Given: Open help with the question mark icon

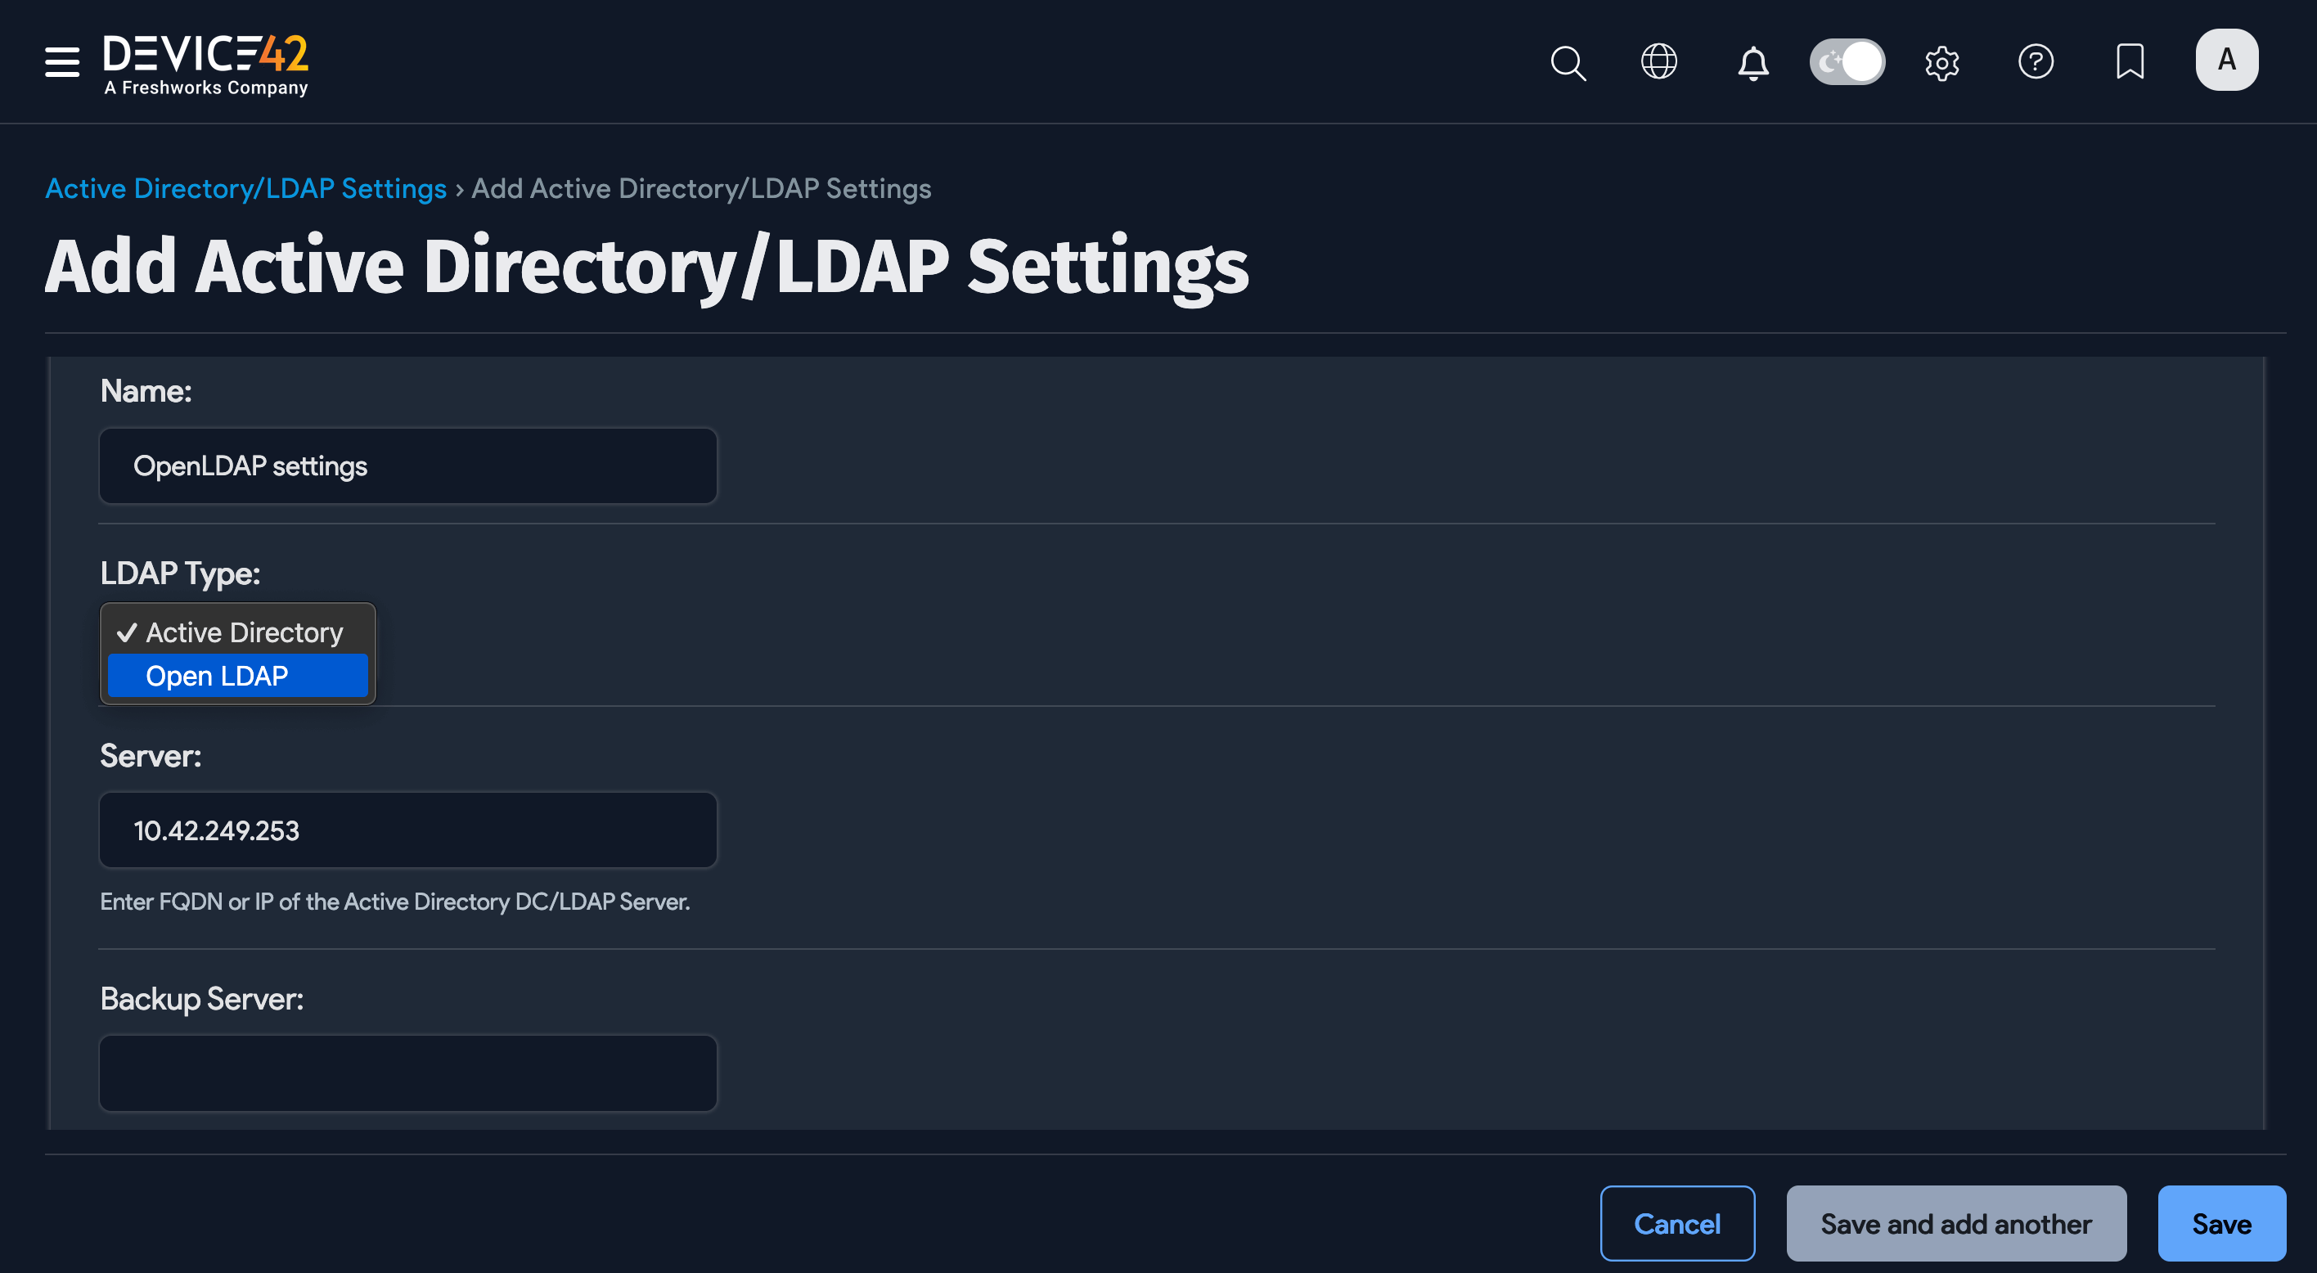Looking at the screenshot, I should pyautogui.click(x=2036, y=62).
